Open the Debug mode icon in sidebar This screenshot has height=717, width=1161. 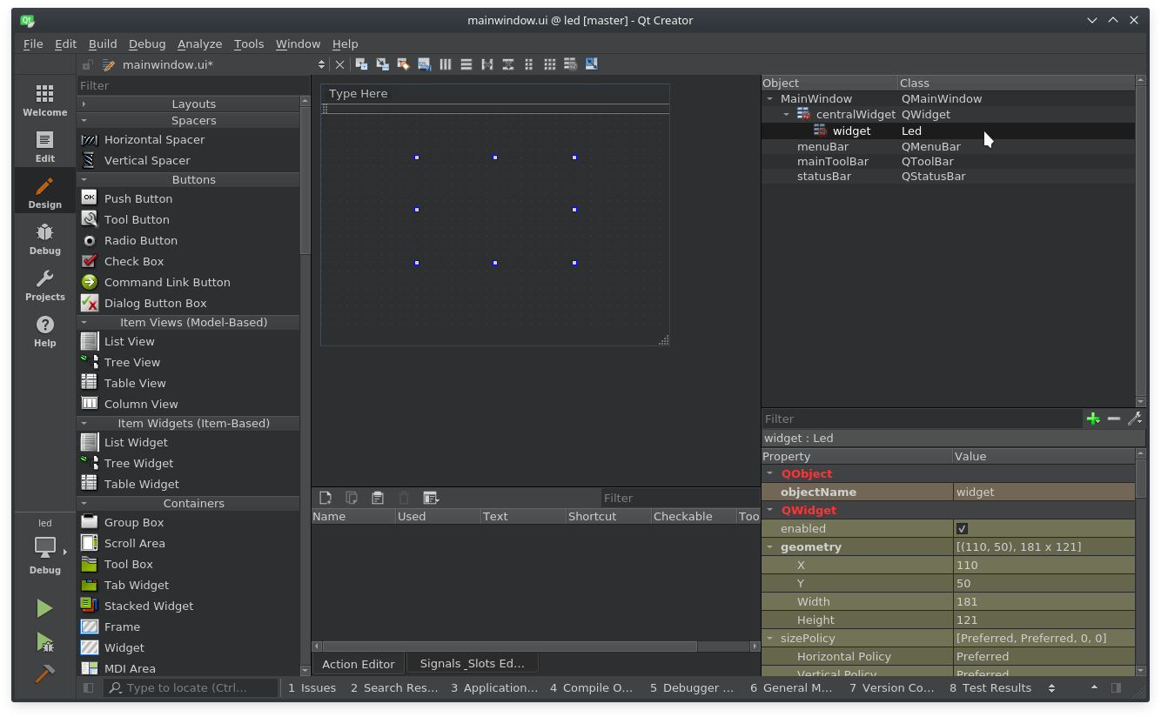click(x=44, y=237)
